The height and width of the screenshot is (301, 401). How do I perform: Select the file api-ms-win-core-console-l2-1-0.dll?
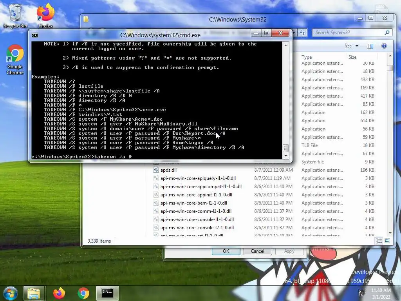pos(197,228)
